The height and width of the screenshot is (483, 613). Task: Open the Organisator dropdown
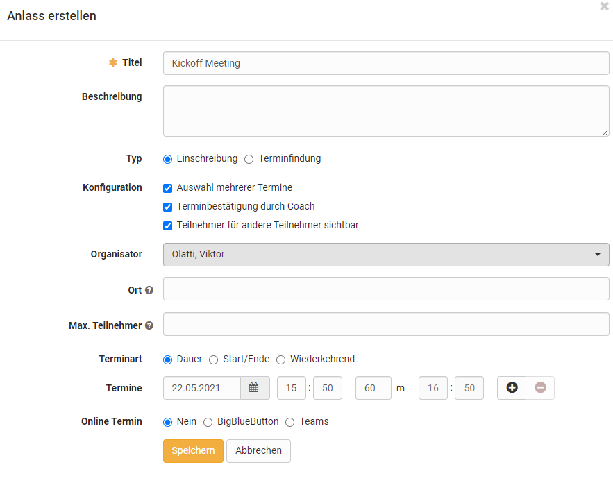click(386, 255)
